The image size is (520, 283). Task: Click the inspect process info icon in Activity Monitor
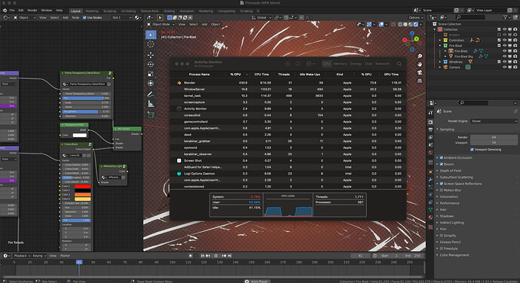click(x=298, y=64)
